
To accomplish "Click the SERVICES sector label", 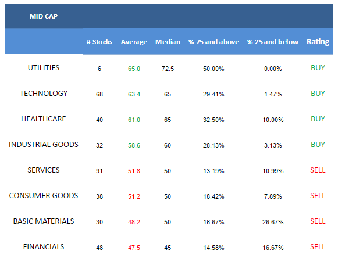I will pos(44,170).
